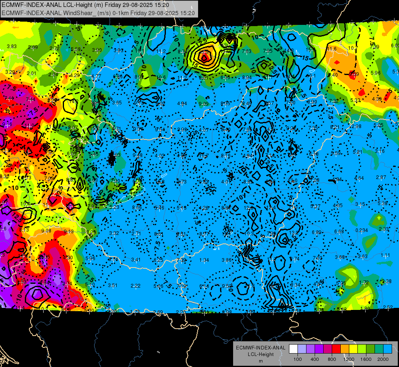Click the yellow legend swatch
Viewport: 399px width, 367px height.
353,349
